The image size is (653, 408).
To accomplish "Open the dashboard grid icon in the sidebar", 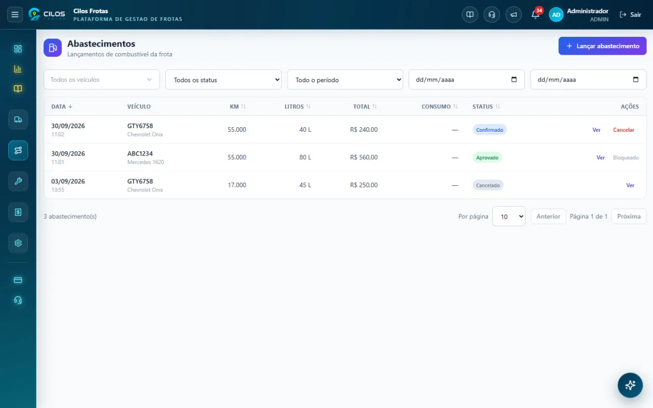I will [x=18, y=49].
